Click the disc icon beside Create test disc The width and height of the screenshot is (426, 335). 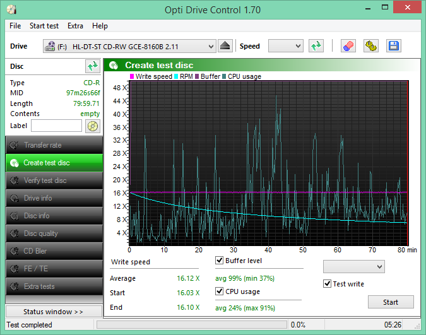(x=14, y=163)
